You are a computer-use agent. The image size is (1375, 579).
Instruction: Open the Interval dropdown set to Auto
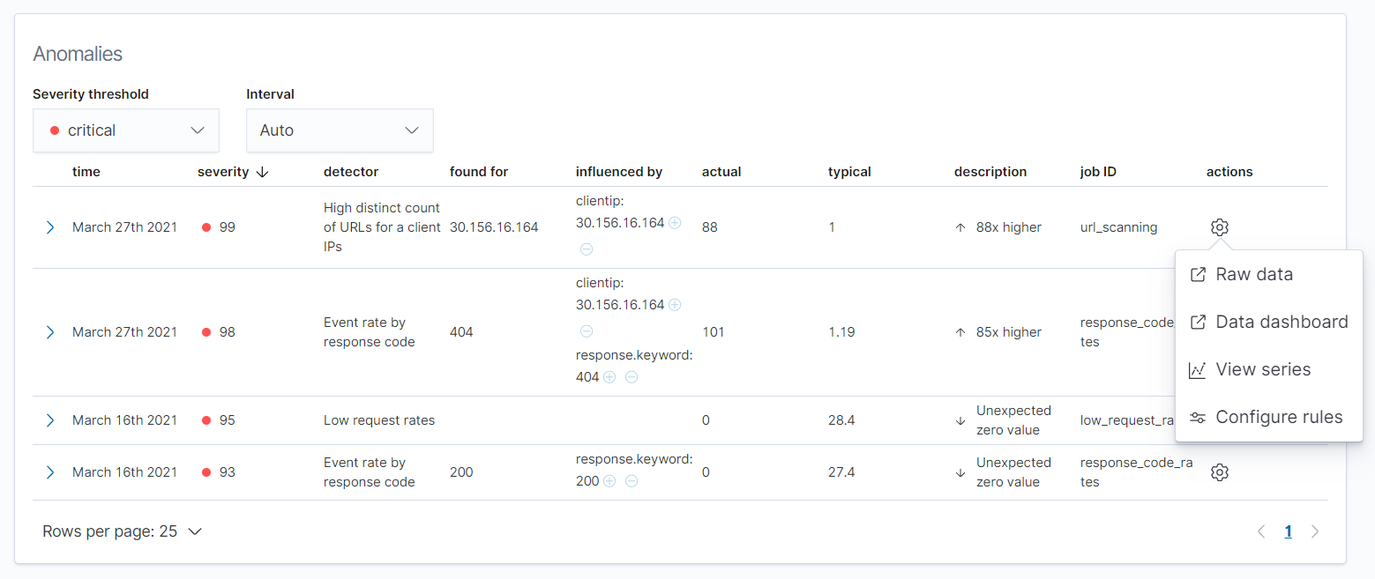click(339, 130)
